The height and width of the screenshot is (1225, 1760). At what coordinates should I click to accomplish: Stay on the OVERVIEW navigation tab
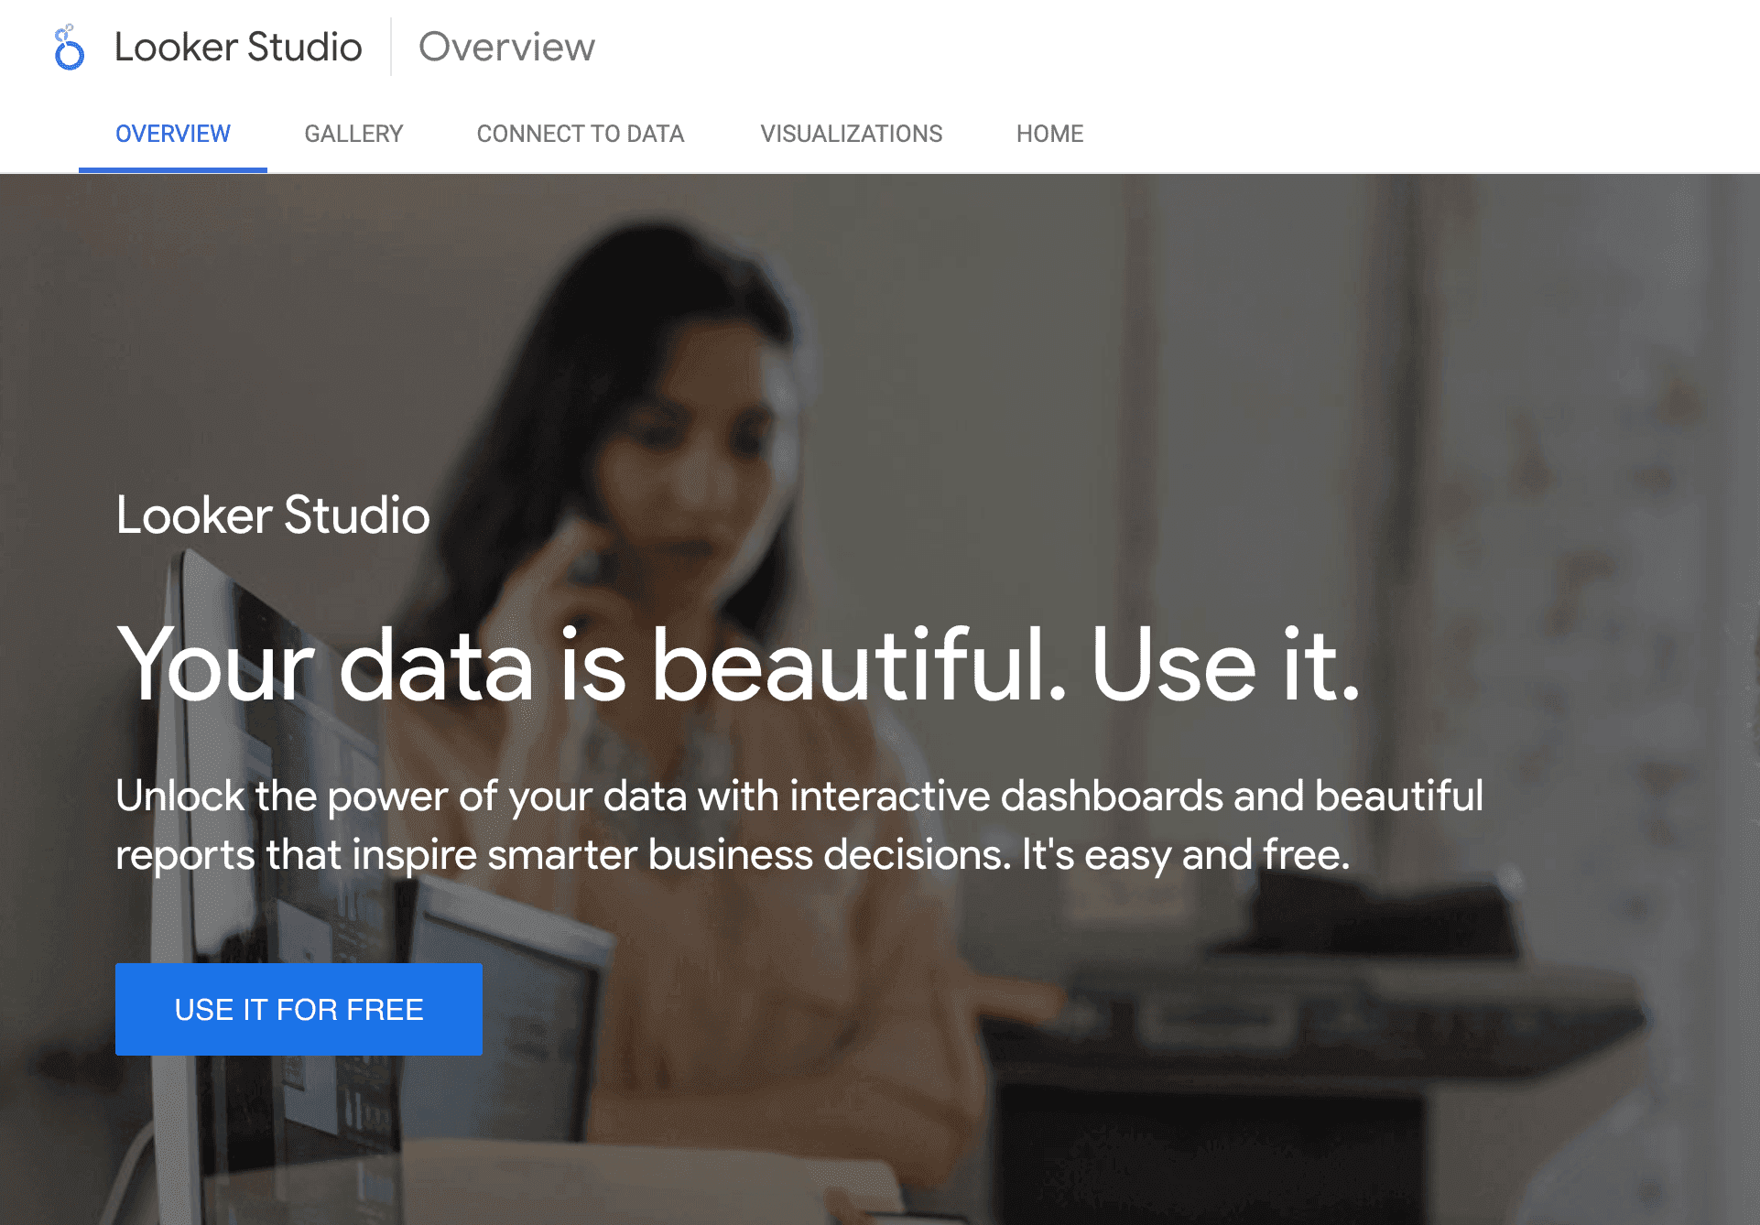pos(172,134)
